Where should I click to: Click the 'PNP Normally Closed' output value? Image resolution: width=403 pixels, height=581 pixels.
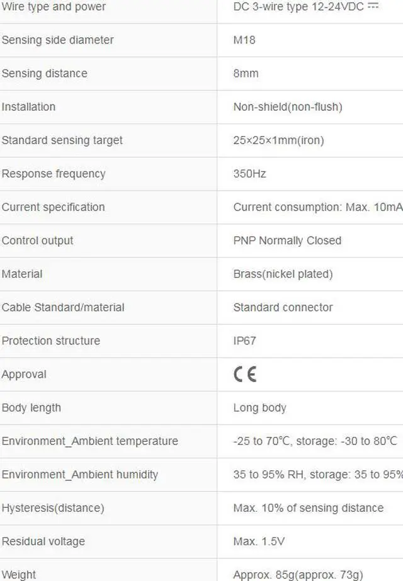(287, 240)
